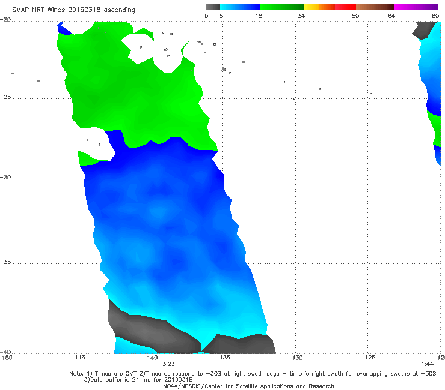Click the "NOAA/NESDIS/Center for Satellite Applications and Research" credit

point(248,386)
